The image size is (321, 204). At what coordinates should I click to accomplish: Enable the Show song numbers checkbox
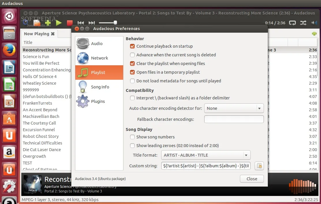(x=132, y=137)
